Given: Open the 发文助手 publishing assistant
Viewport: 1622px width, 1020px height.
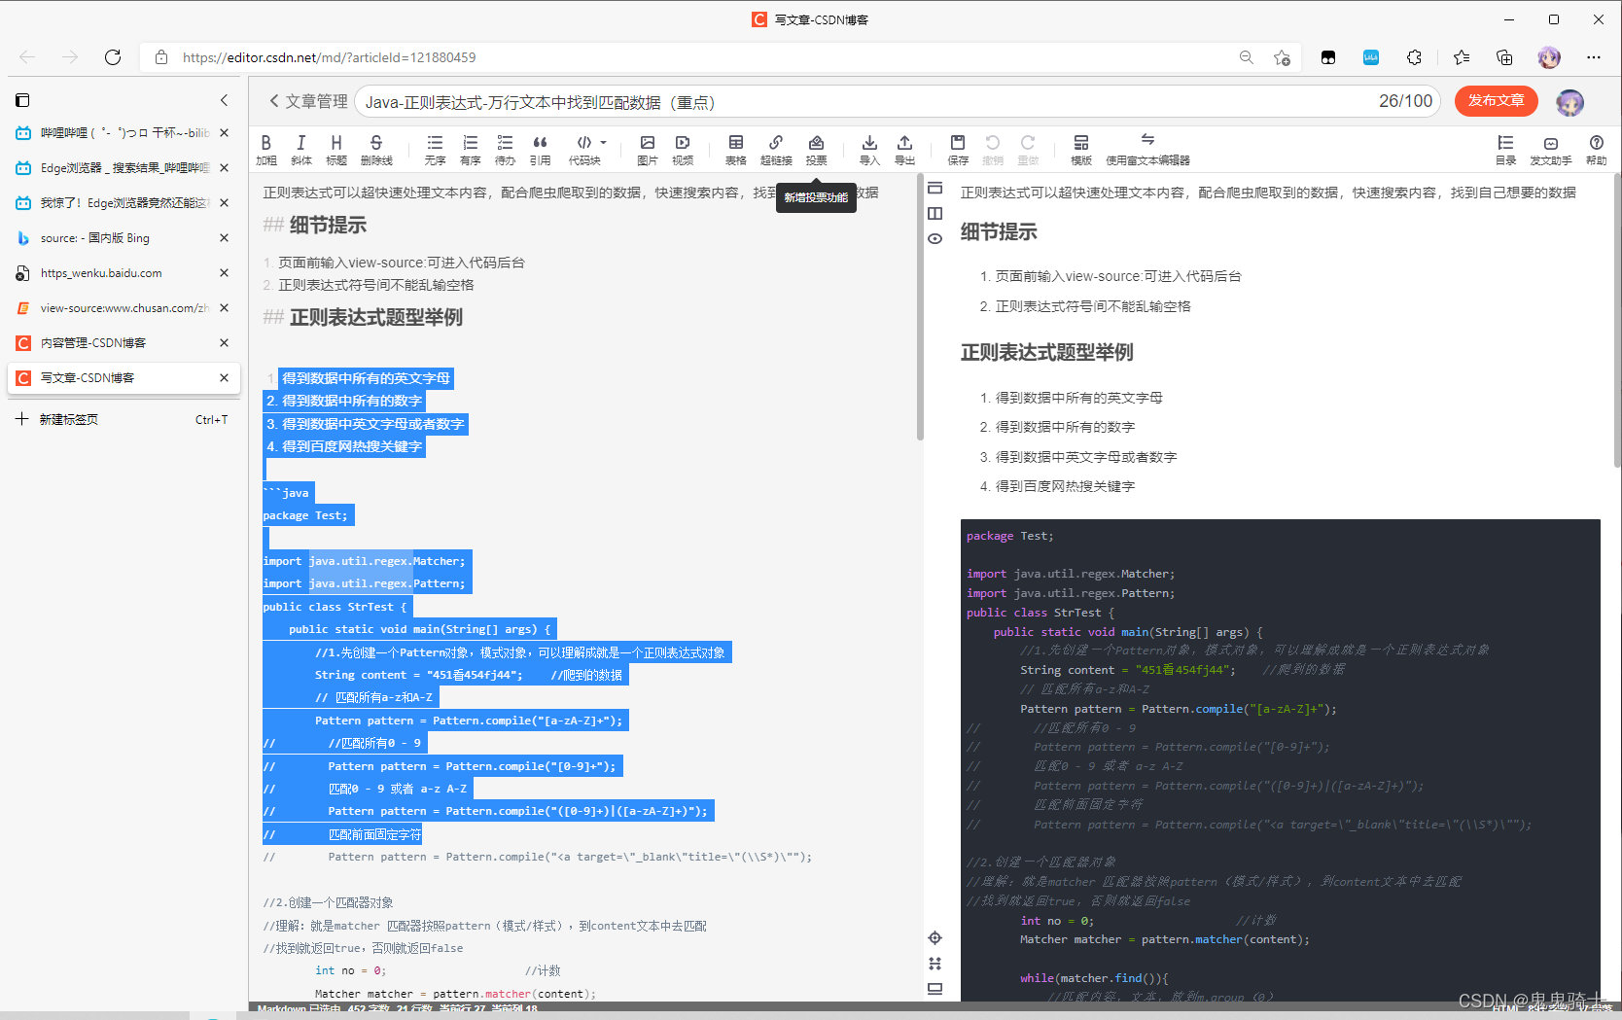Looking at the screenshot, I should click(x=1551, y=150).
